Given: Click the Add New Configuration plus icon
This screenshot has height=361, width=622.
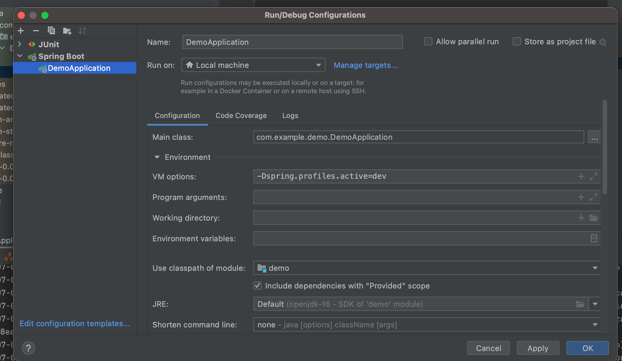Looking at the screenshot, I should [21, 31].
